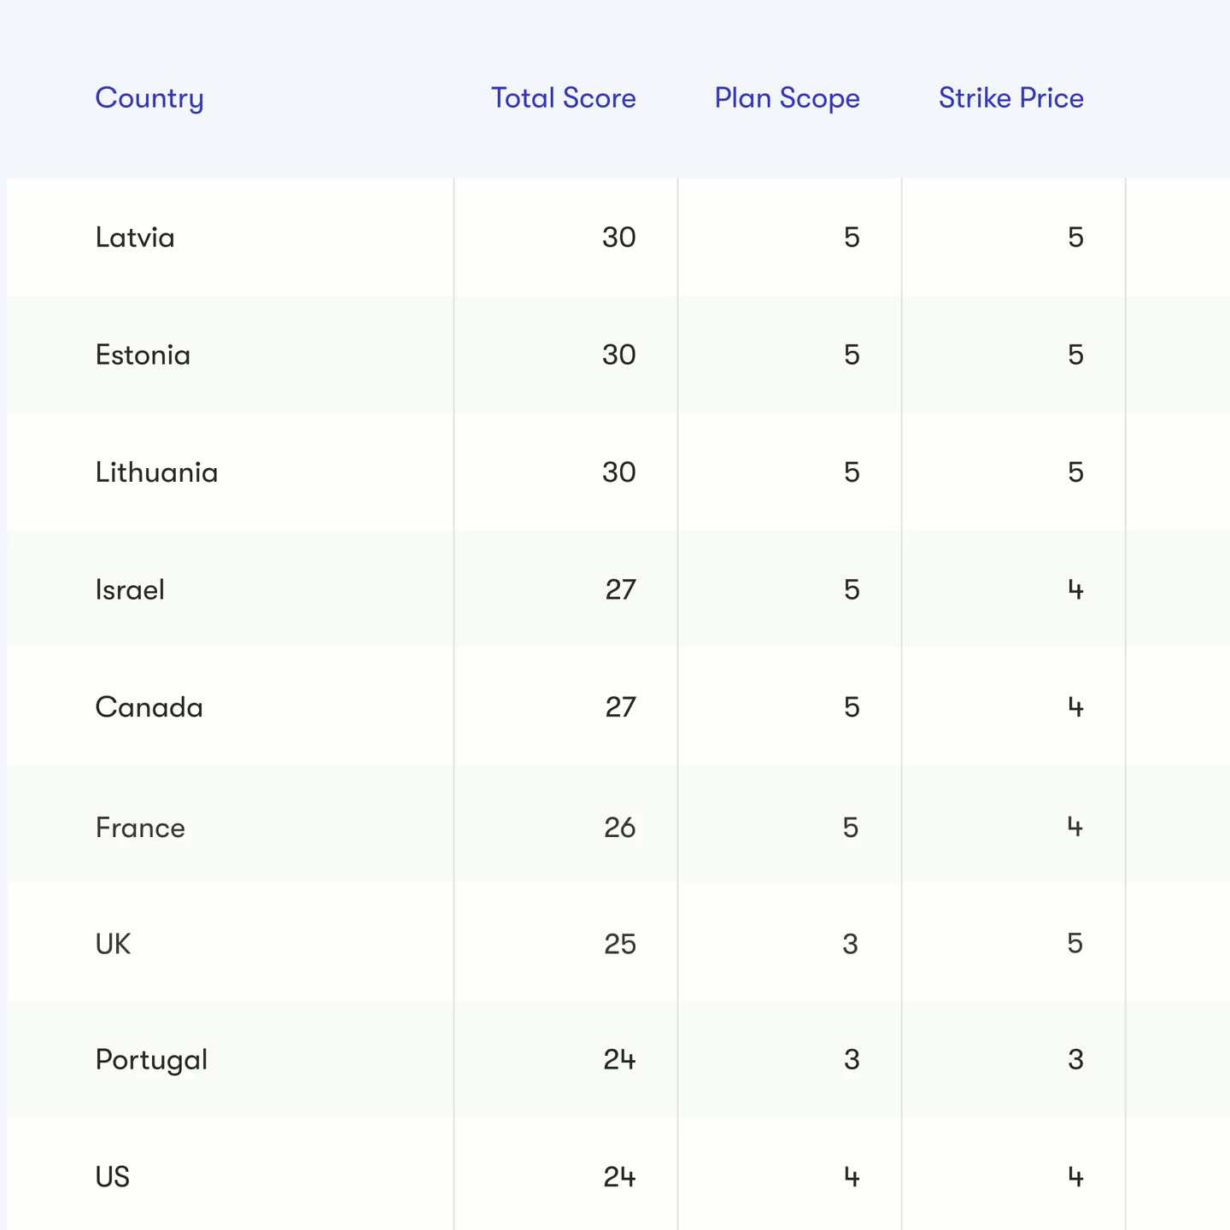
Task: Click France's total score of 26
Action: (619, 828)
